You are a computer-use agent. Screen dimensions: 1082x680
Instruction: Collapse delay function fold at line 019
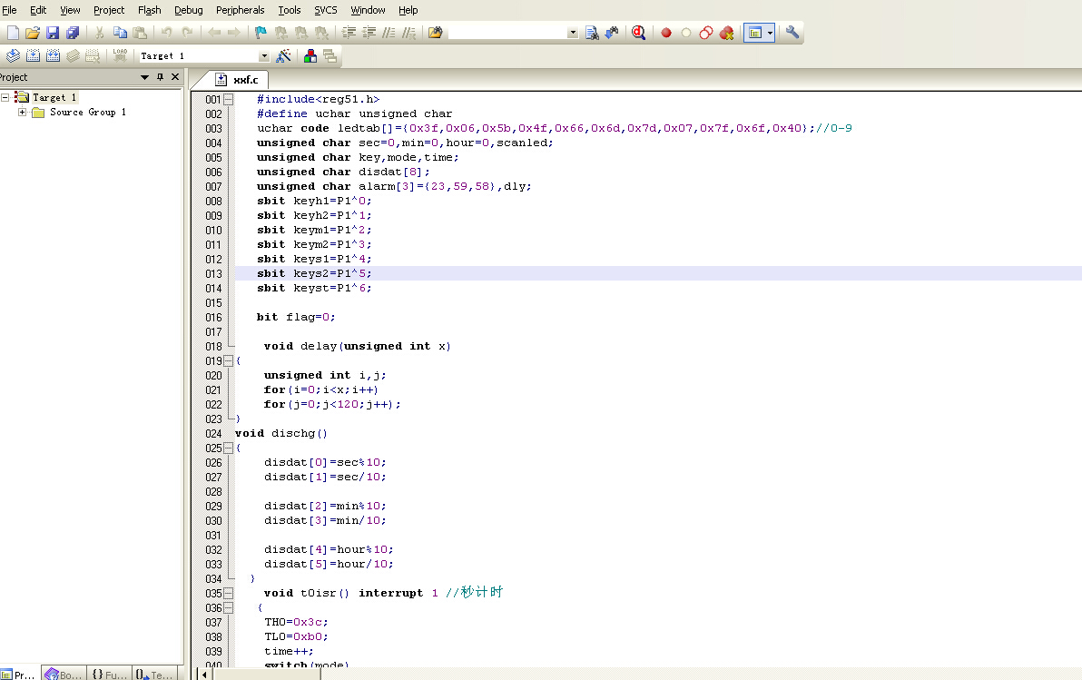229,361
